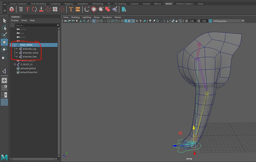The height and width of the screenshot is (162, 256).
Task: Activate the Scale tool
Action: [x=4, y=57]
